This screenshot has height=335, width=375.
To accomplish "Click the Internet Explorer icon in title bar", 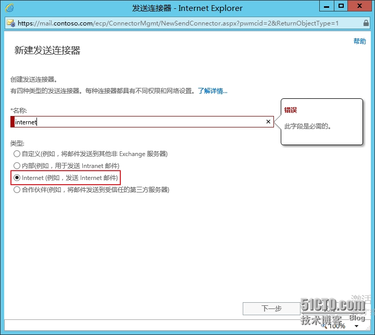I will tap(9, 7).
